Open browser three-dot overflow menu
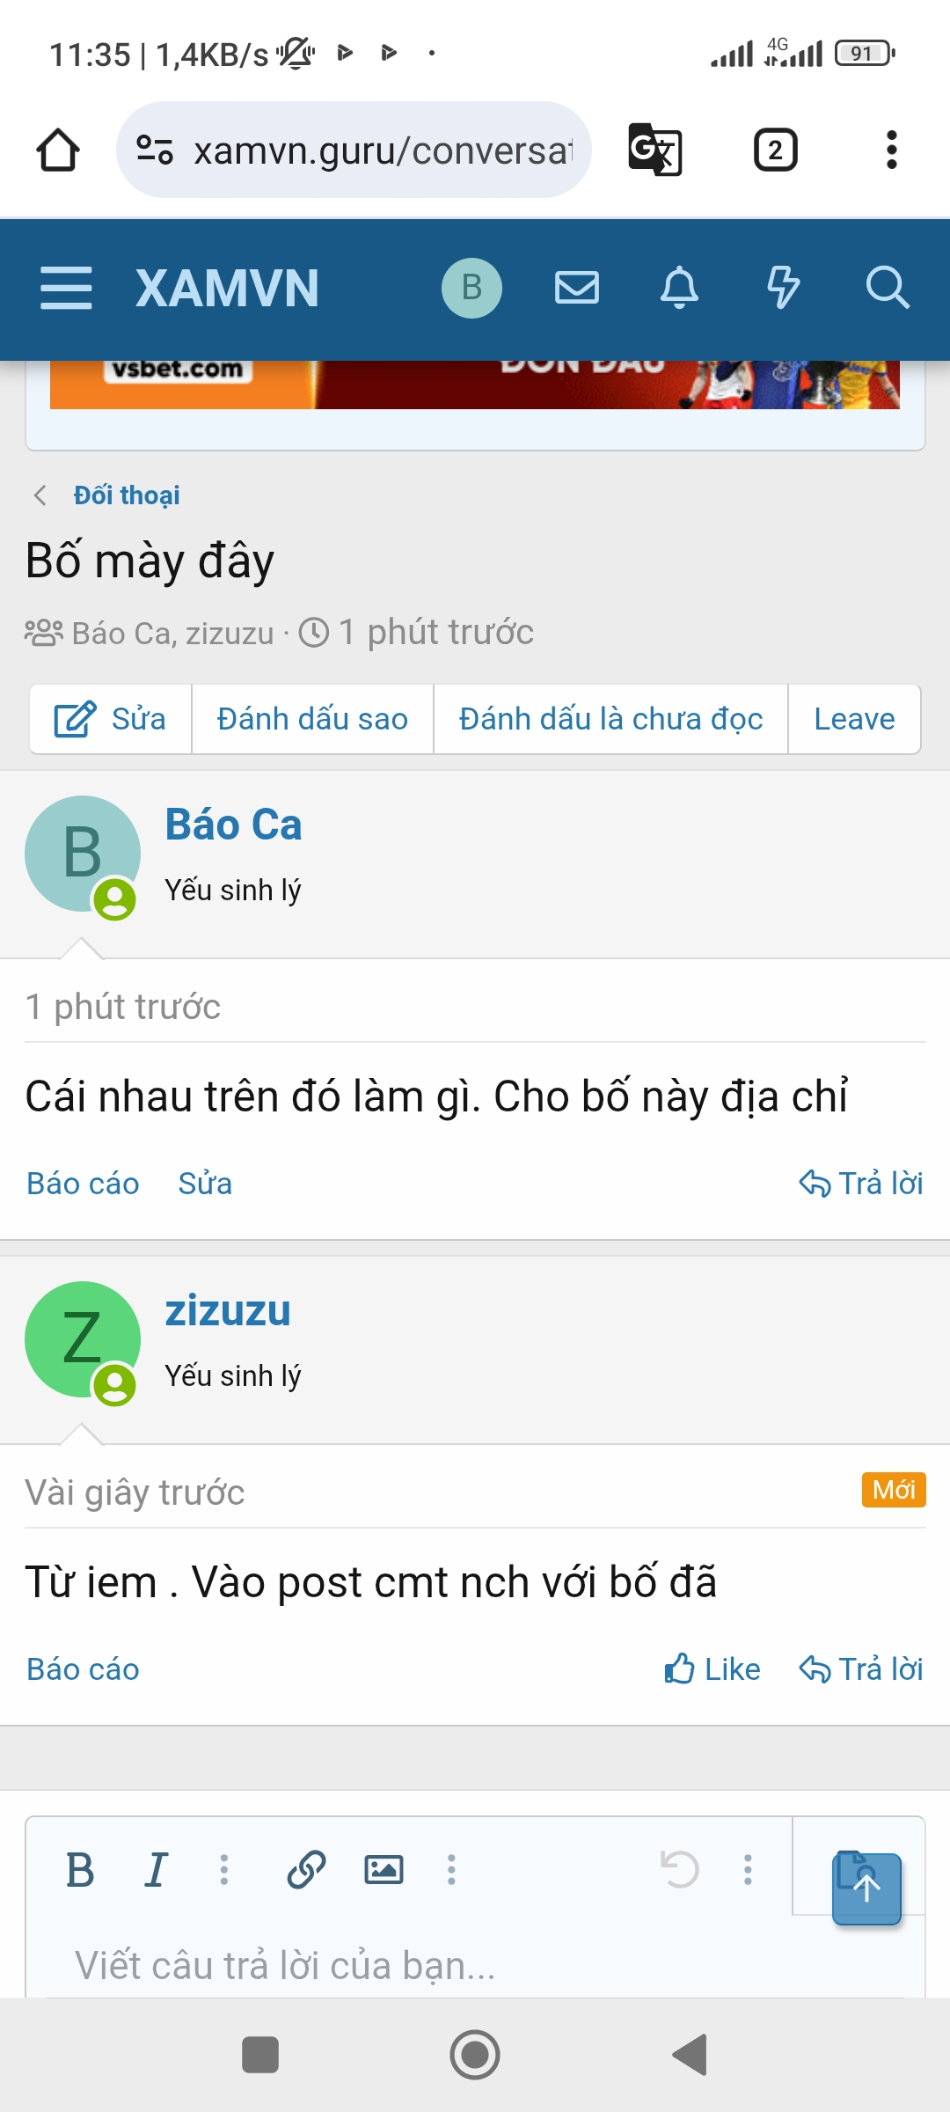 (x=891, y=150)
